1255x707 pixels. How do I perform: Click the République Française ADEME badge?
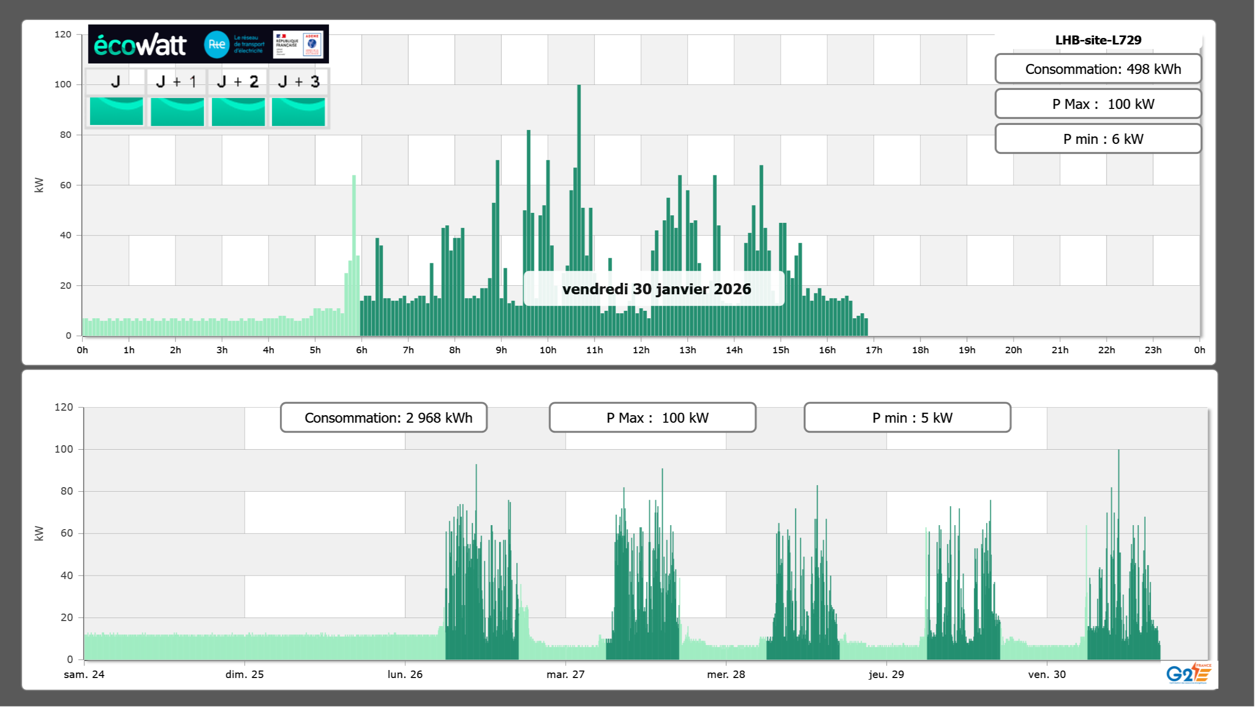[298, 44]
